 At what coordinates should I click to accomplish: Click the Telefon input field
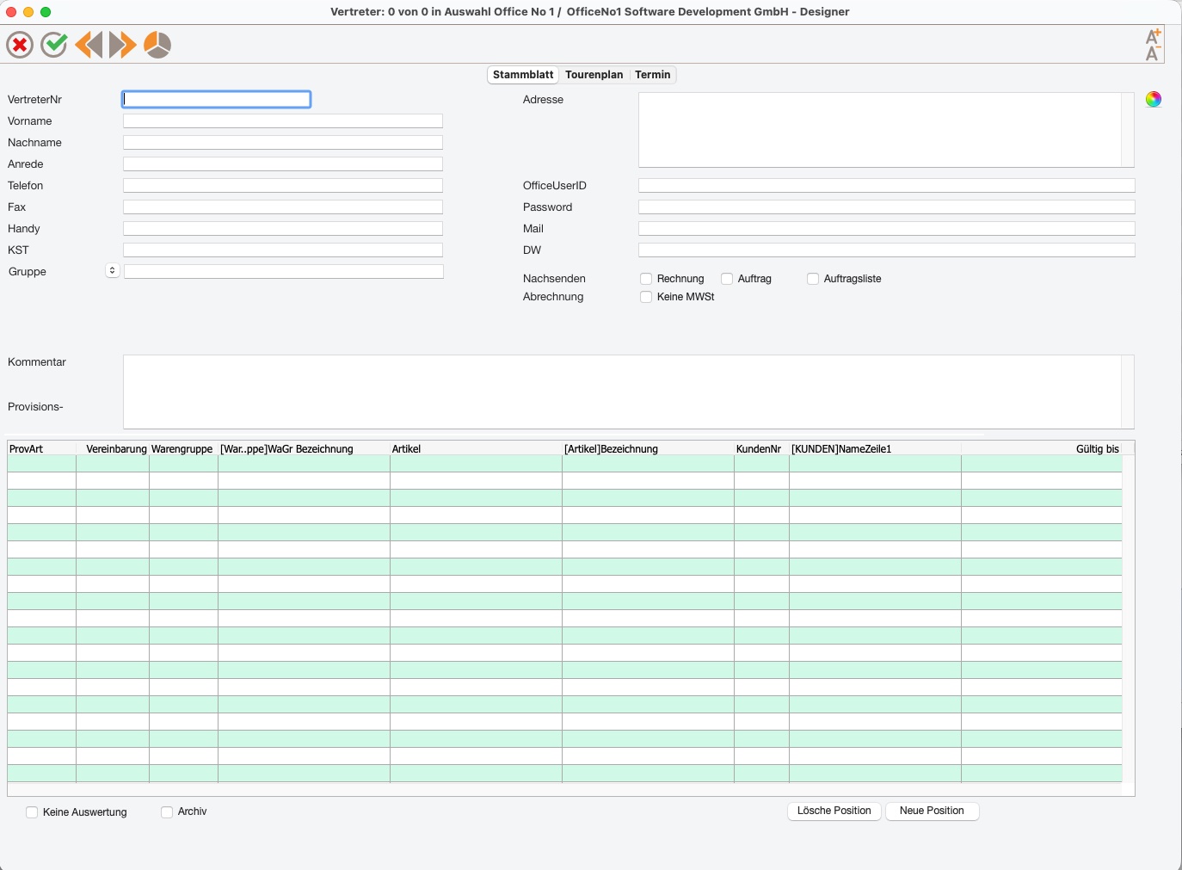[x=283, y=186]
